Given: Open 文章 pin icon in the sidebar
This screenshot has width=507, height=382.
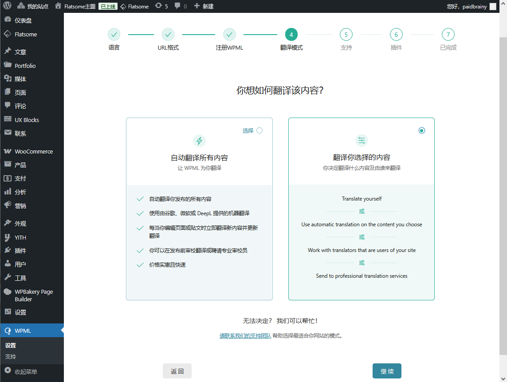Looking at the screenshot, I should (x=8, y=51).
